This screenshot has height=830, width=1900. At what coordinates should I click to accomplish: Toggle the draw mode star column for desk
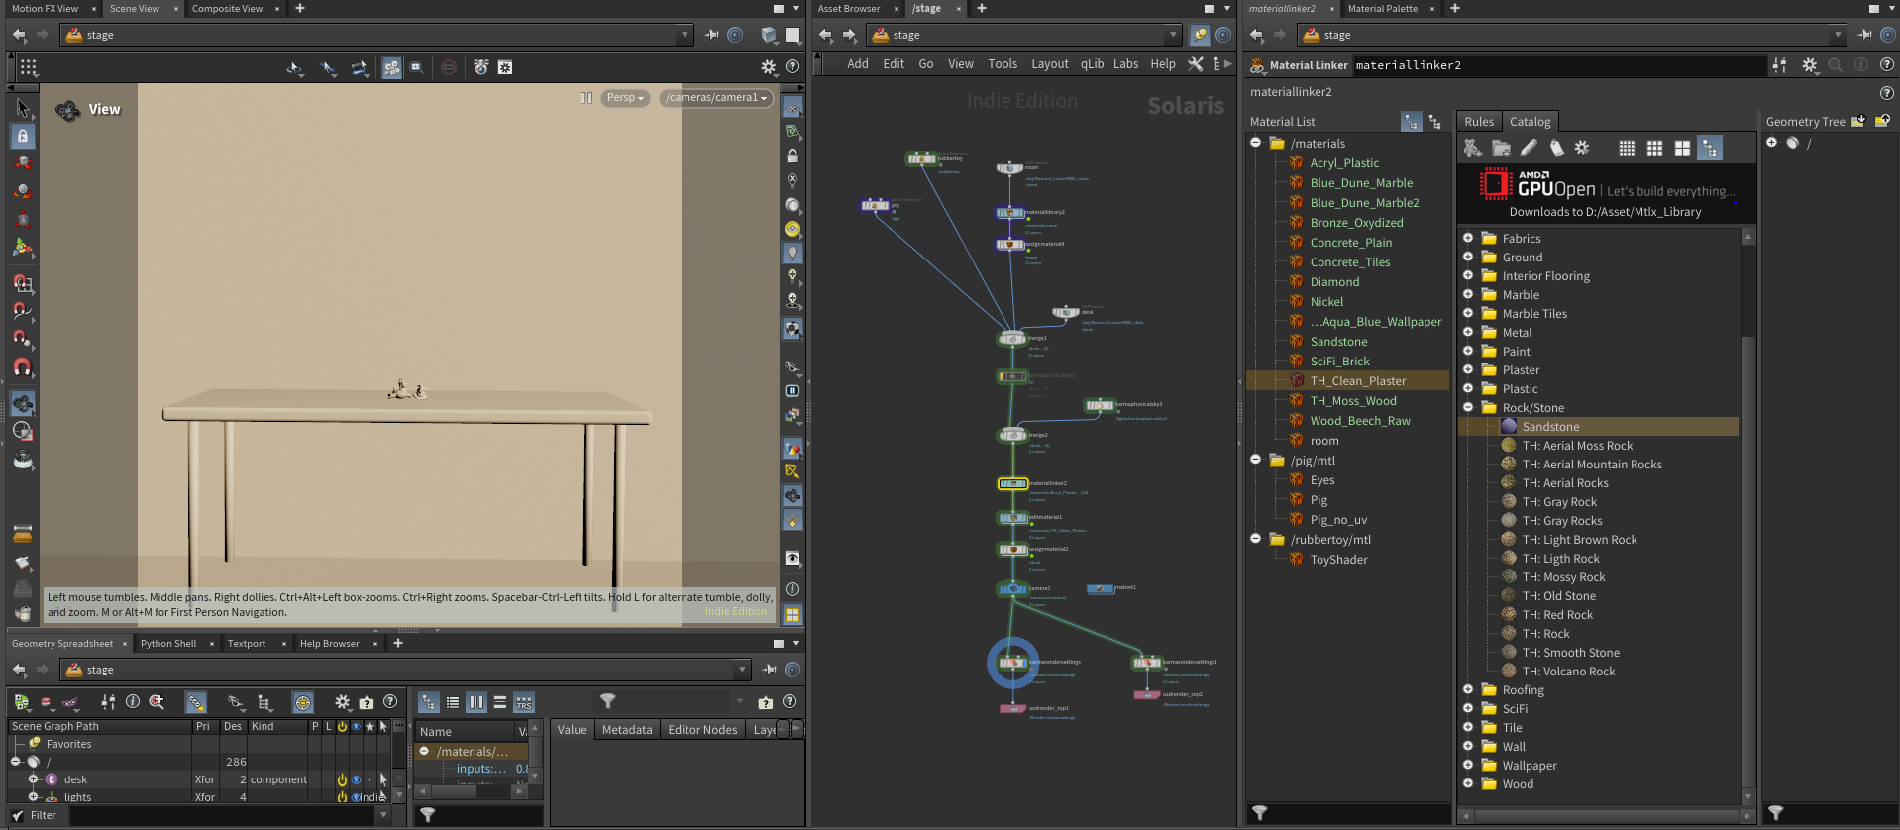click(x=369, y=779)
